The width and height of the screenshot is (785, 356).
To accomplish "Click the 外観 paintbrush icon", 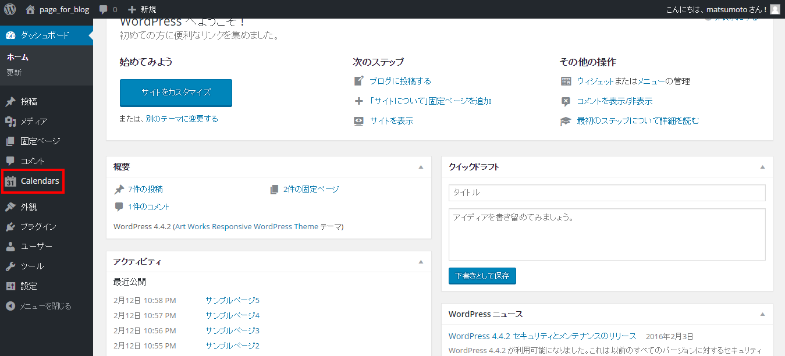I will tap(10, 207).
